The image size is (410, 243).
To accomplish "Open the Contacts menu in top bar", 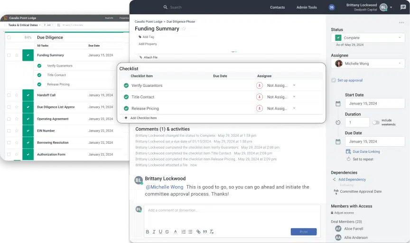I will pos(278,7).
